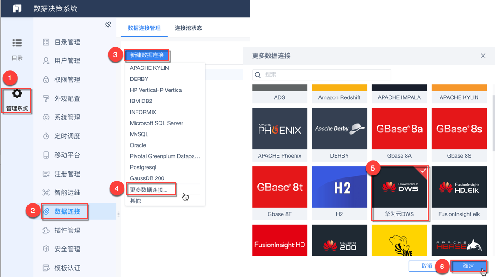Screen dimensions: 495x279
Task: Choose APACHE KYLIN from dropdown list
Action: point(149,68)
